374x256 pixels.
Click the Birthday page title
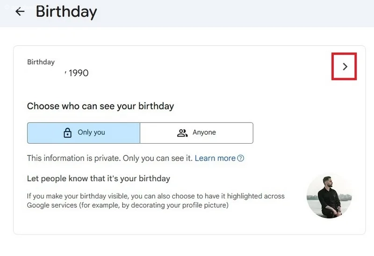pyautogui.click(x=66, y=12)
